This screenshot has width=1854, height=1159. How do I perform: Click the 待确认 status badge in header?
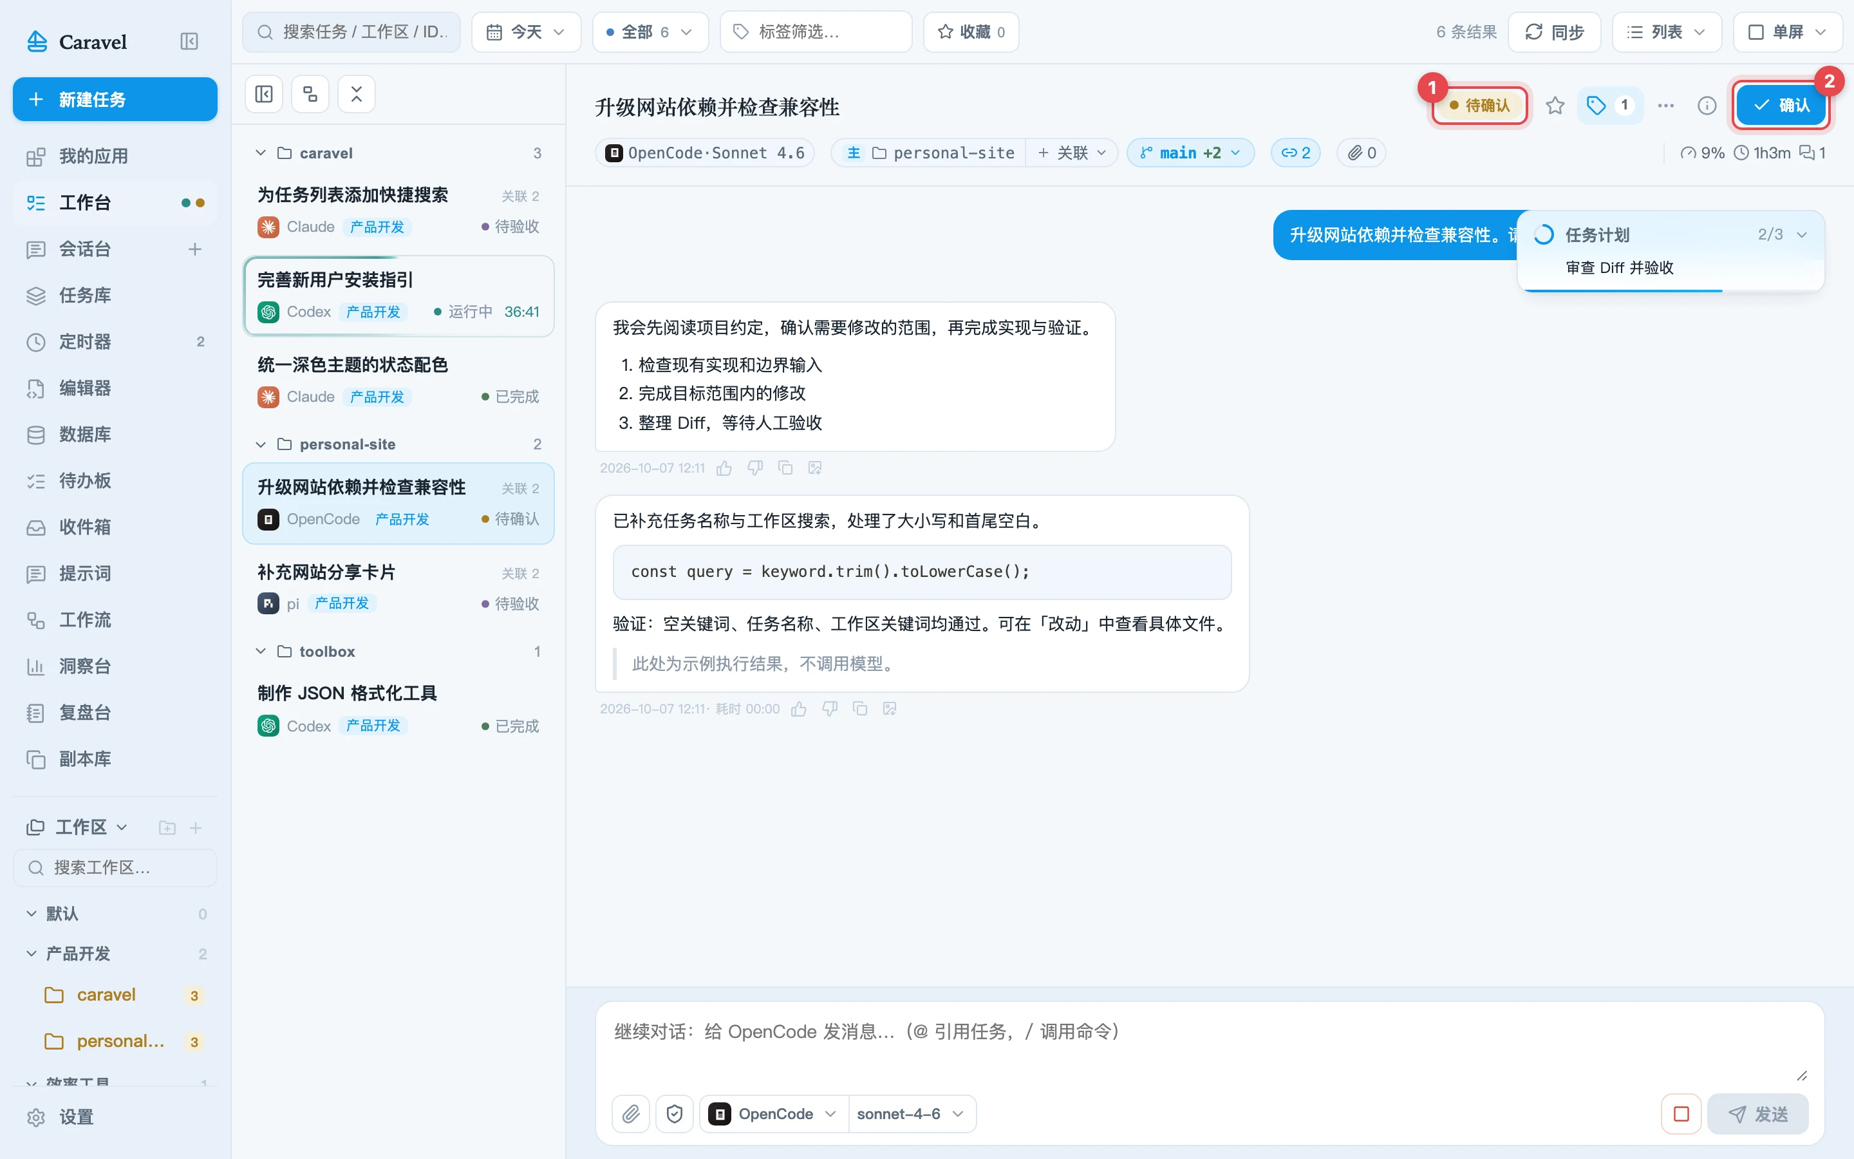(1479, 105)
